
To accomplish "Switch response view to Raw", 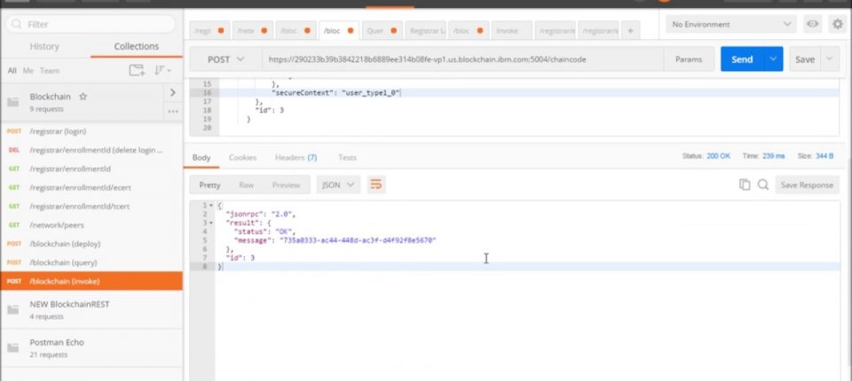I will 246,185.
